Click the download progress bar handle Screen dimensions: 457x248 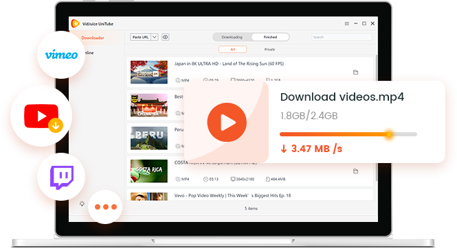[389, 134]
